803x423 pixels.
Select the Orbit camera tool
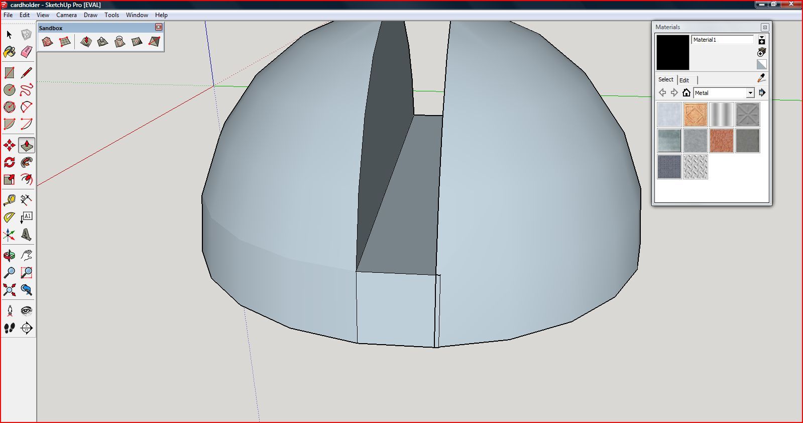(9, 255)
